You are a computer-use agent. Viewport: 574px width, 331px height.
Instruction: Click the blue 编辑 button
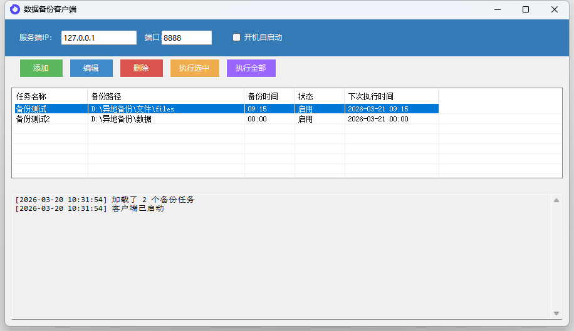(x=91, y=68)
